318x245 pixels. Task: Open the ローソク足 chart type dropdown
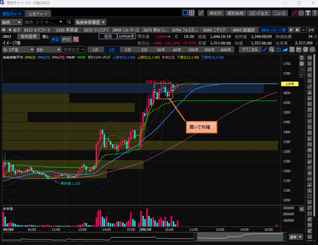(x=18, y=50)
